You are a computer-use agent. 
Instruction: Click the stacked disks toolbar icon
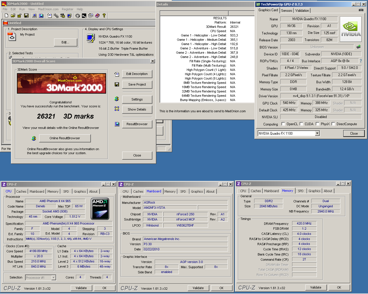91,16
